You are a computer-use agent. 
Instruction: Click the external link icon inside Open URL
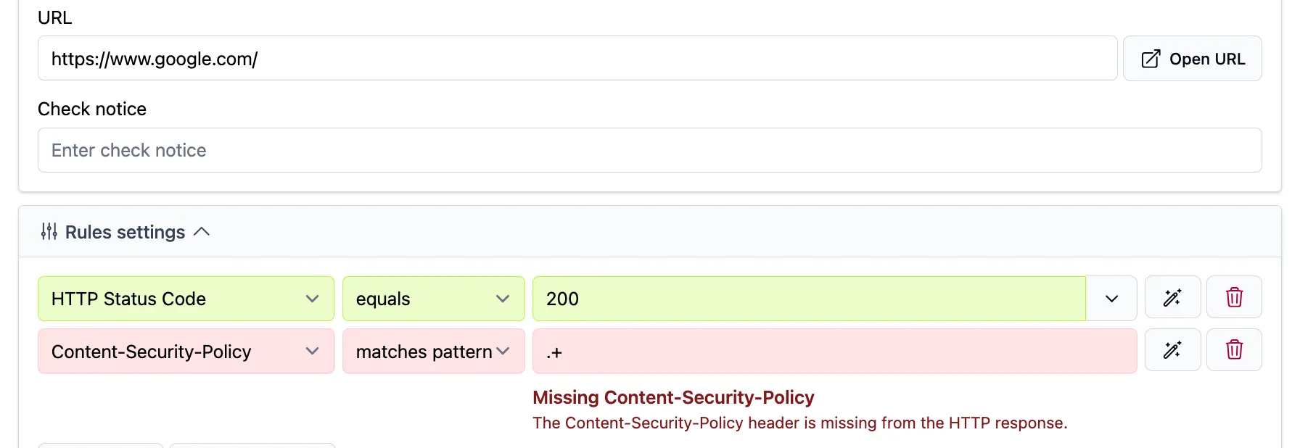click(1150, 58)
